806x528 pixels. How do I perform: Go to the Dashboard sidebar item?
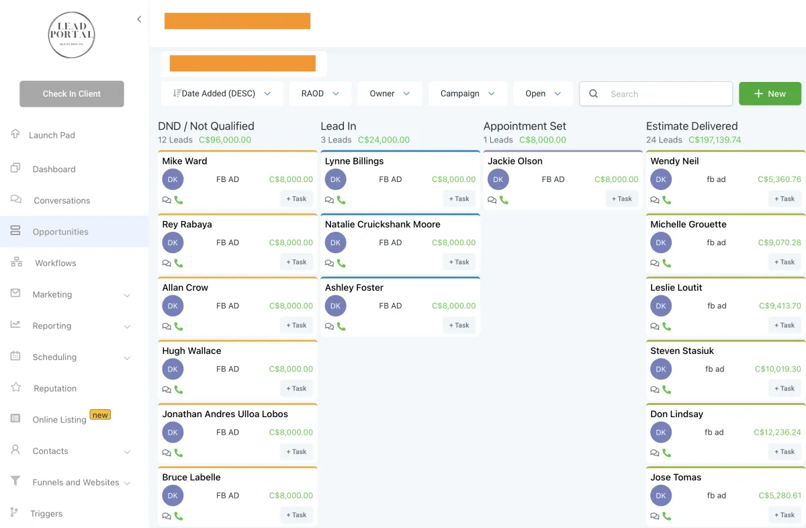tap(54, 169)
